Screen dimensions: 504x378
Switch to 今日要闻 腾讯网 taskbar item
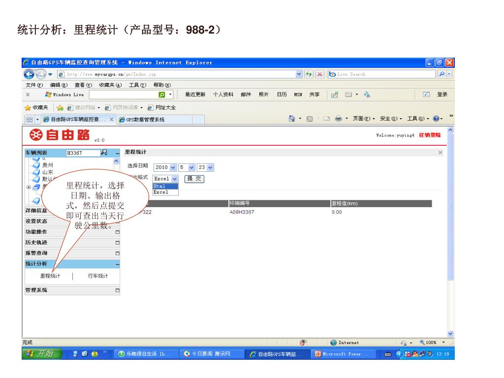click(211, 354)
